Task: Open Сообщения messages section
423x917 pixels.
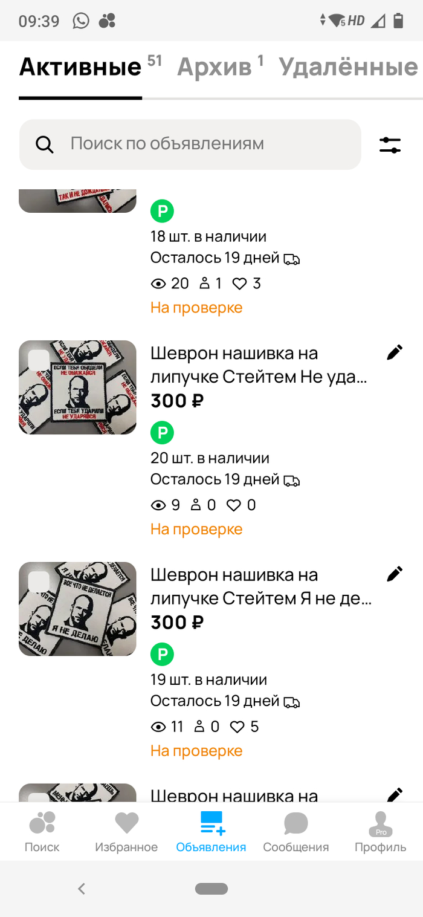Action: (x=295, y=831)
